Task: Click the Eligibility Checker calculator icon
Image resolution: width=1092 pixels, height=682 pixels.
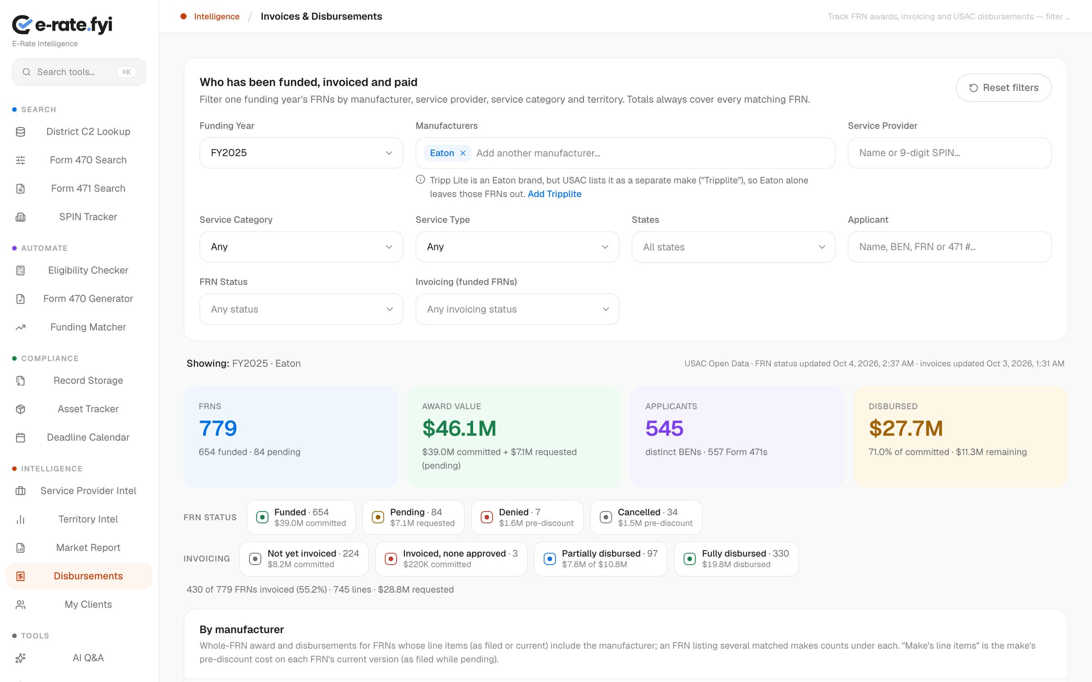Action: tap(20, 271)
